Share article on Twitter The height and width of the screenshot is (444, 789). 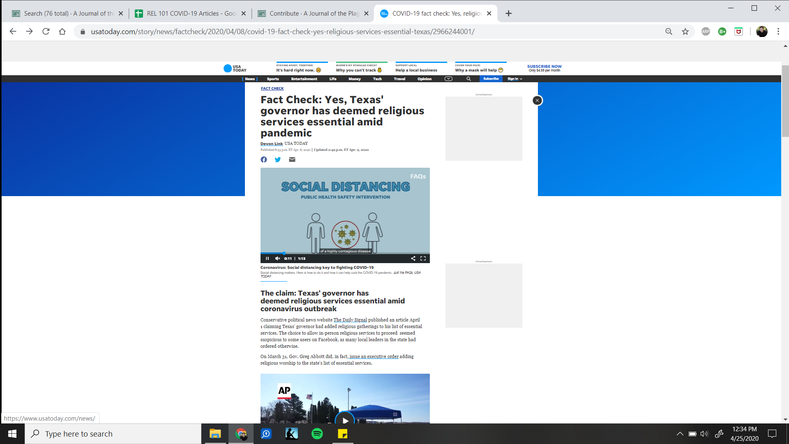click(x=278, y=160)
